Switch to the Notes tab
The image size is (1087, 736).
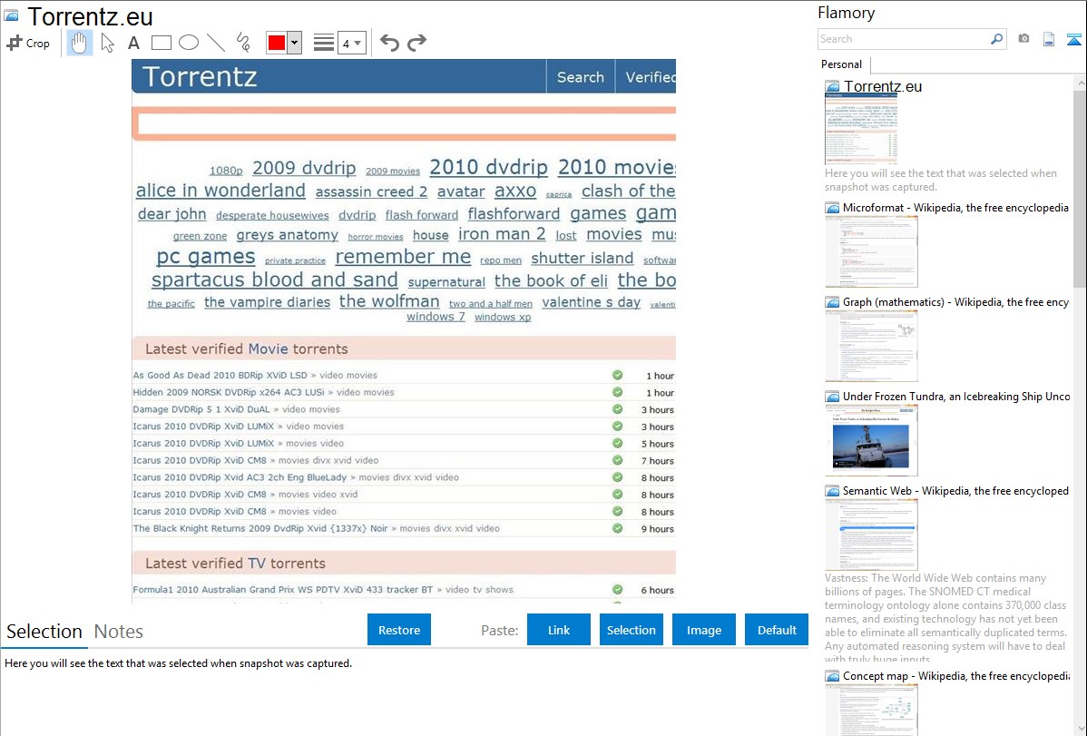coord(119,632)
